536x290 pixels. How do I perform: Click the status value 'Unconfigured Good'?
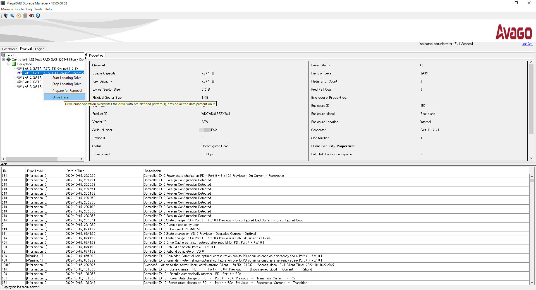point(215,146)
